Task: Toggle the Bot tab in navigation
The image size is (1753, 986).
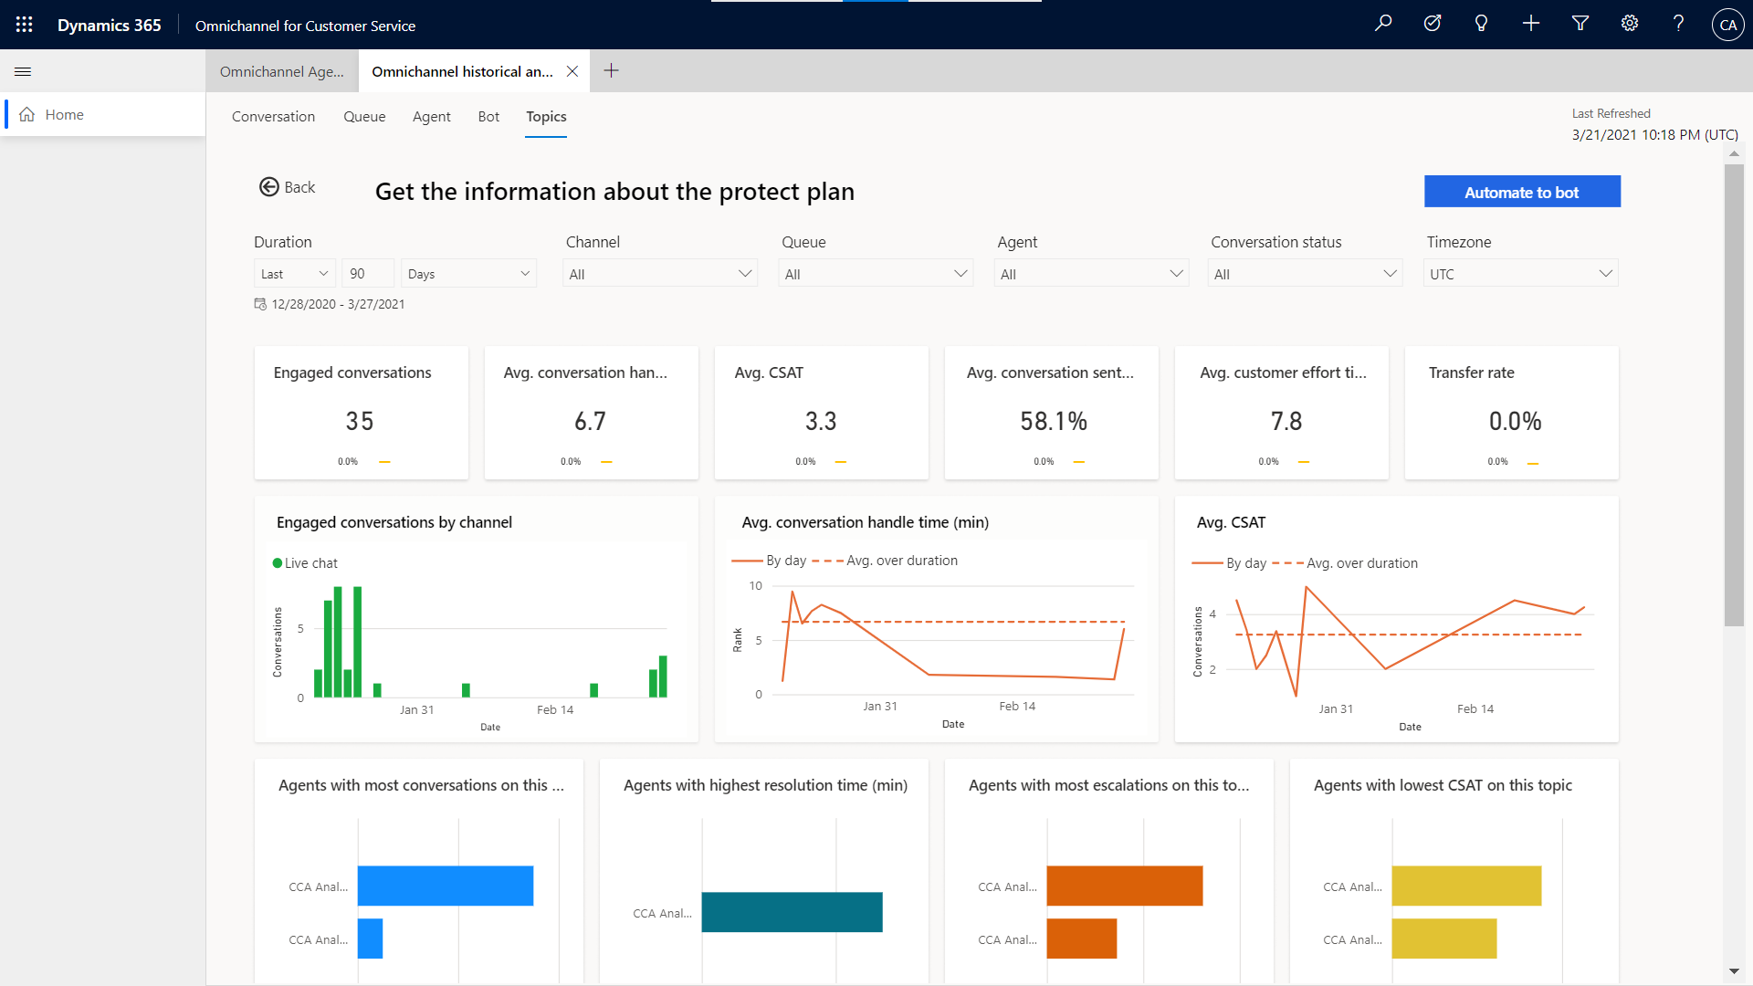Action: tap(490, 117)
